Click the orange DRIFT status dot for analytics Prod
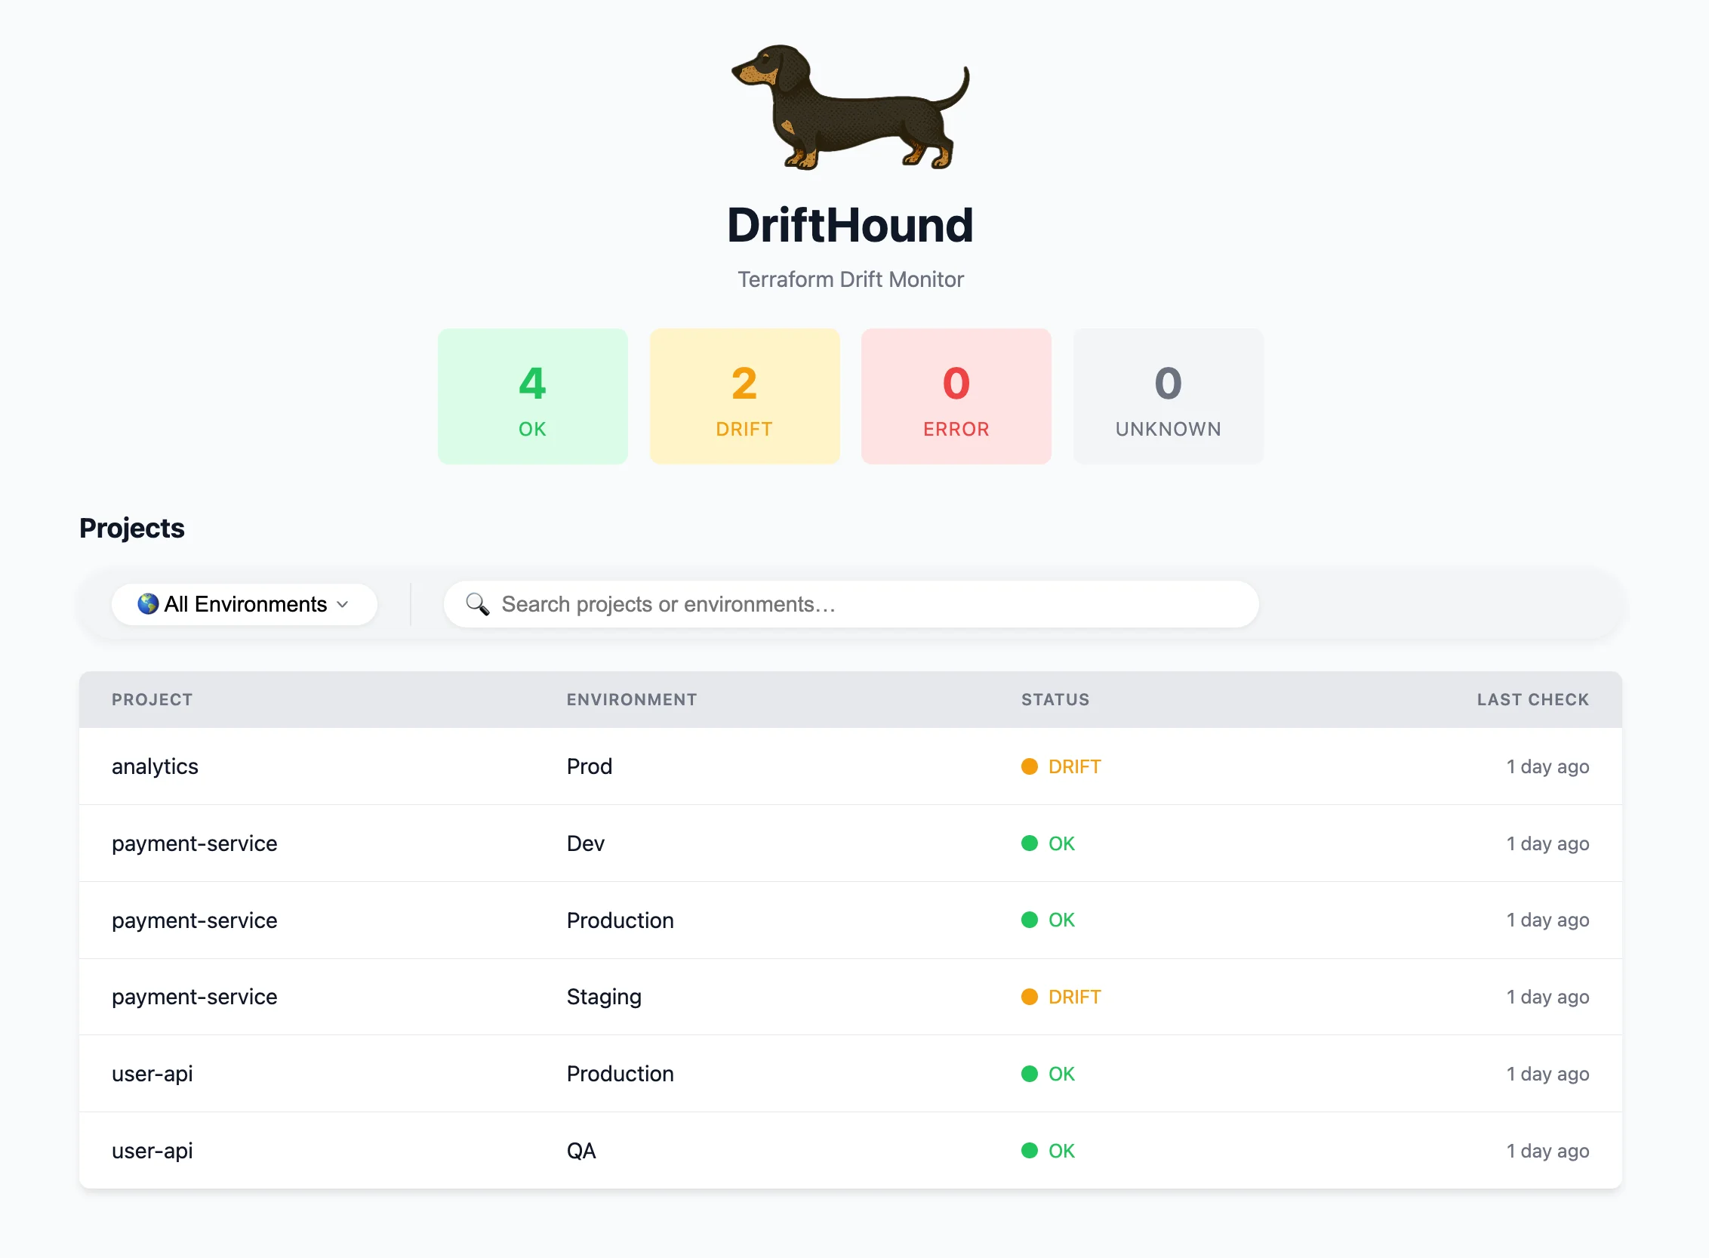This screenshot has width=1709, height=1258. point(1029,766)
